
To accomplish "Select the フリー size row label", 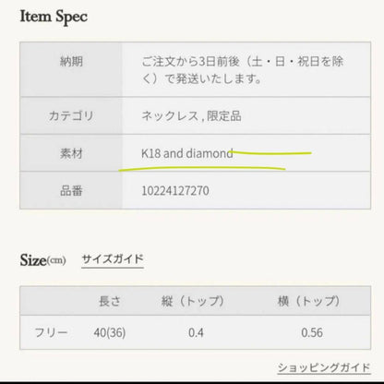I will pyautogui.click(x=51, y=332).
